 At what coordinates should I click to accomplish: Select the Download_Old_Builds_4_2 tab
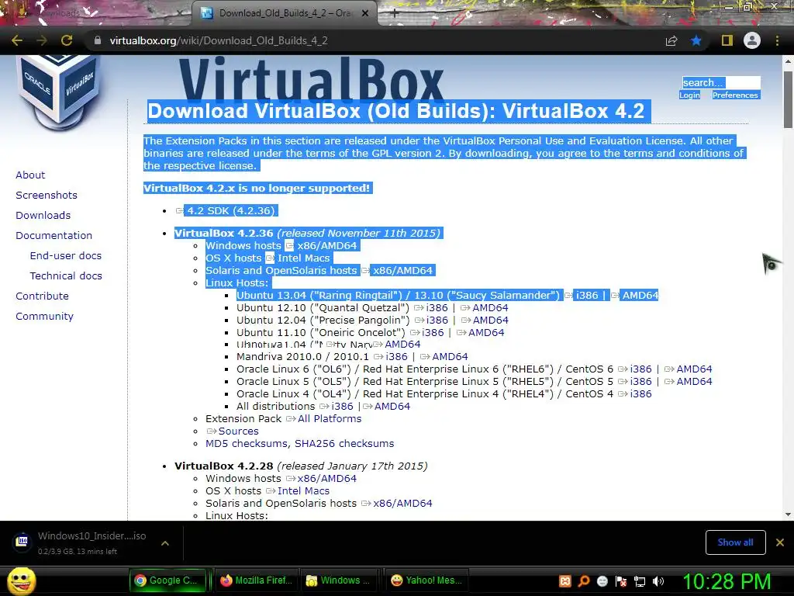tap(285, 14)
